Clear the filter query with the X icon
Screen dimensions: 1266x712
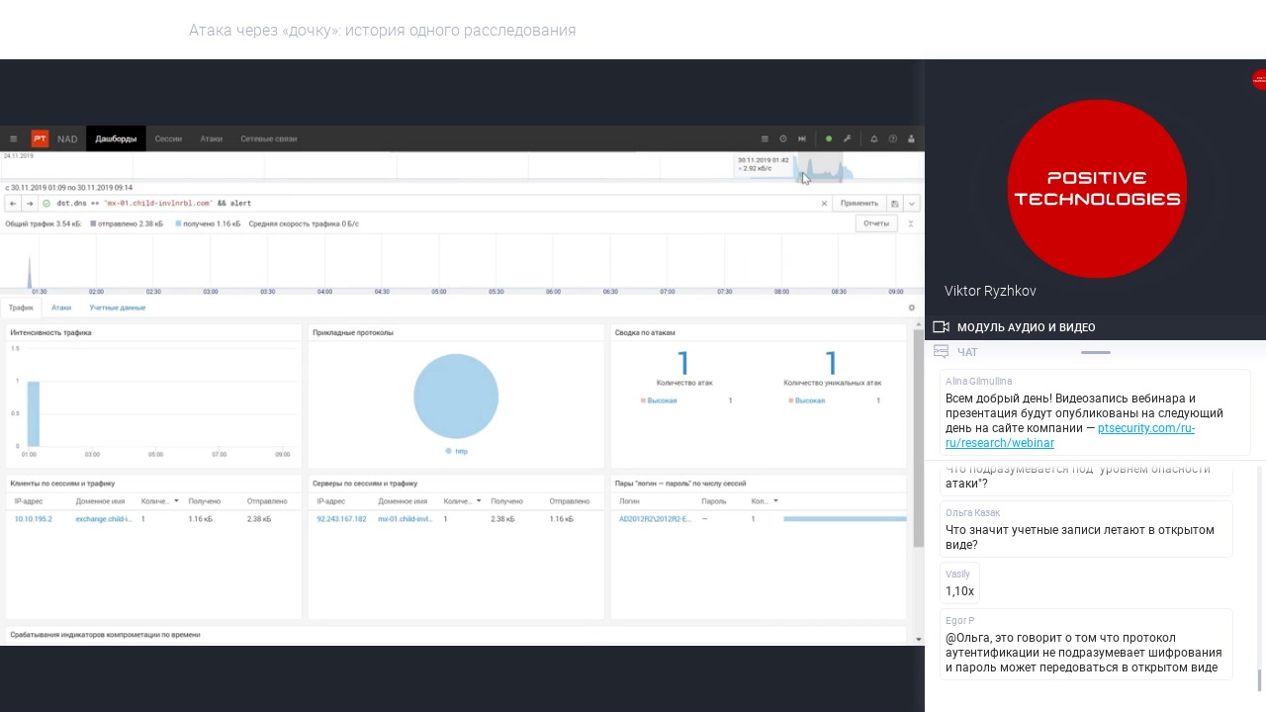824,204
